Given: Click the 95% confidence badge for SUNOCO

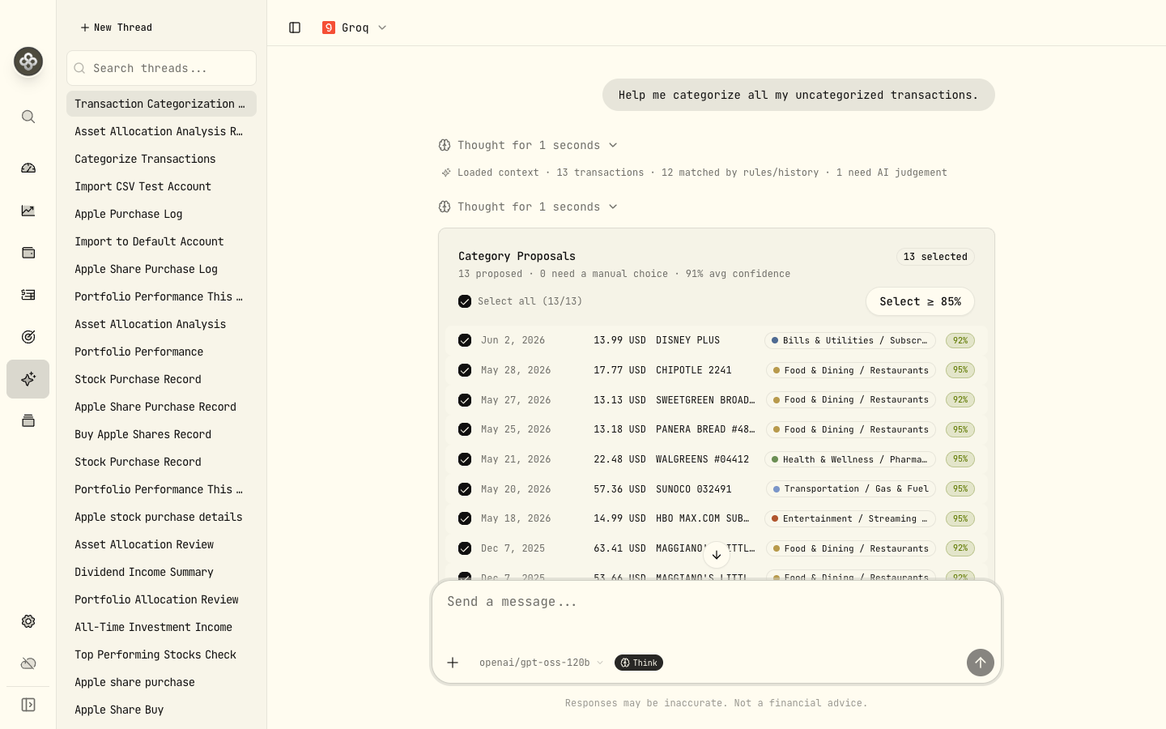Looking at the screenshot, I should 960,489.
